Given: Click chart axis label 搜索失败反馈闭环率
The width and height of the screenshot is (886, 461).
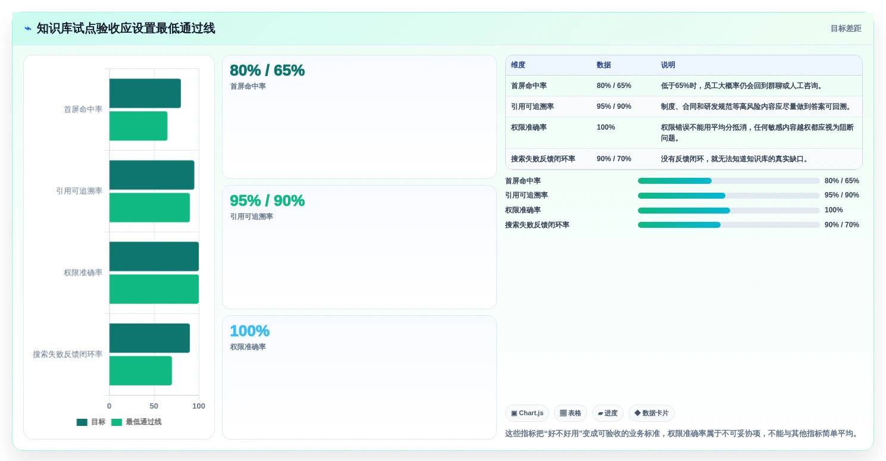Looking at the screenshot, I should point(68,355).
